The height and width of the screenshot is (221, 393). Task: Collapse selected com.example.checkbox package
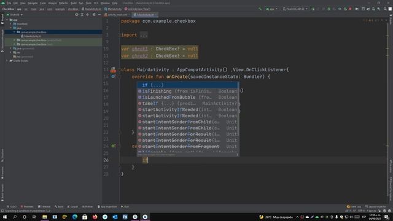[14, 32]
